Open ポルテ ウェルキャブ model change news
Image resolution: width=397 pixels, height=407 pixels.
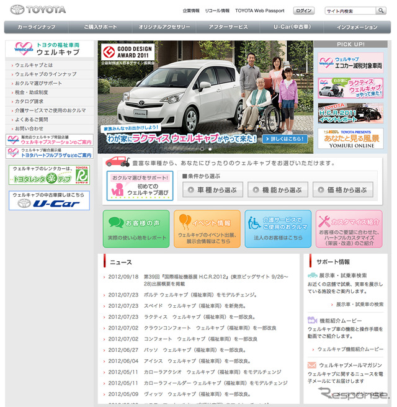pyautogui.click(x=200, y=295)
